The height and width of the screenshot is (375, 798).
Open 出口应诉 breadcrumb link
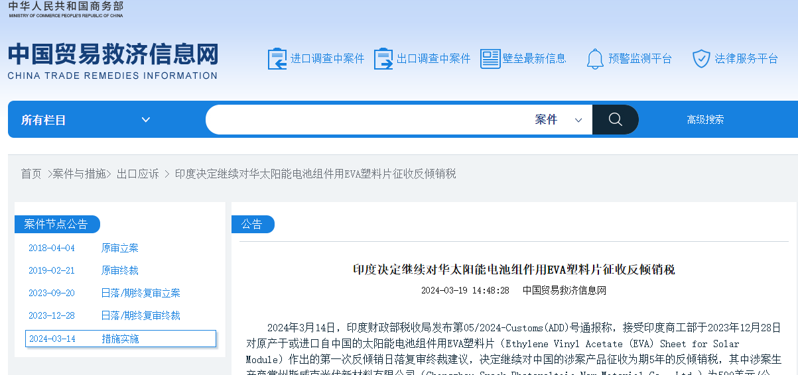[x=138, y=174]
